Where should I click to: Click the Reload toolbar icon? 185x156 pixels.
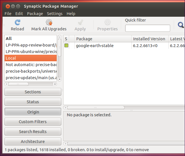click(17, 23)
